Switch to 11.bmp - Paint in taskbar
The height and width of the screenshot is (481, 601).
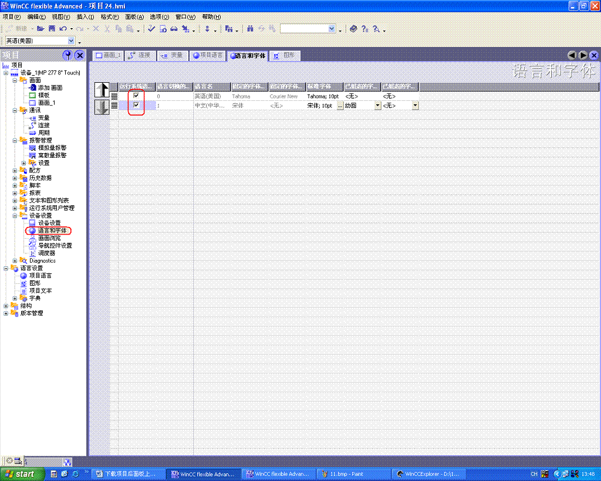coord(354,474)
